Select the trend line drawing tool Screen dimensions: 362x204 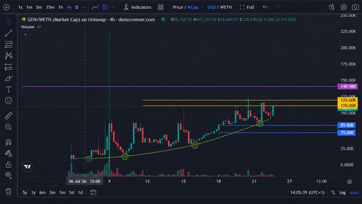pos(9,33)
